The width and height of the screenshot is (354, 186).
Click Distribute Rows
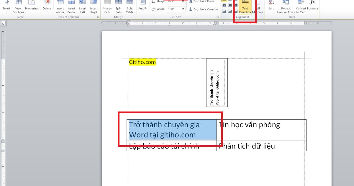pos(202,1)
